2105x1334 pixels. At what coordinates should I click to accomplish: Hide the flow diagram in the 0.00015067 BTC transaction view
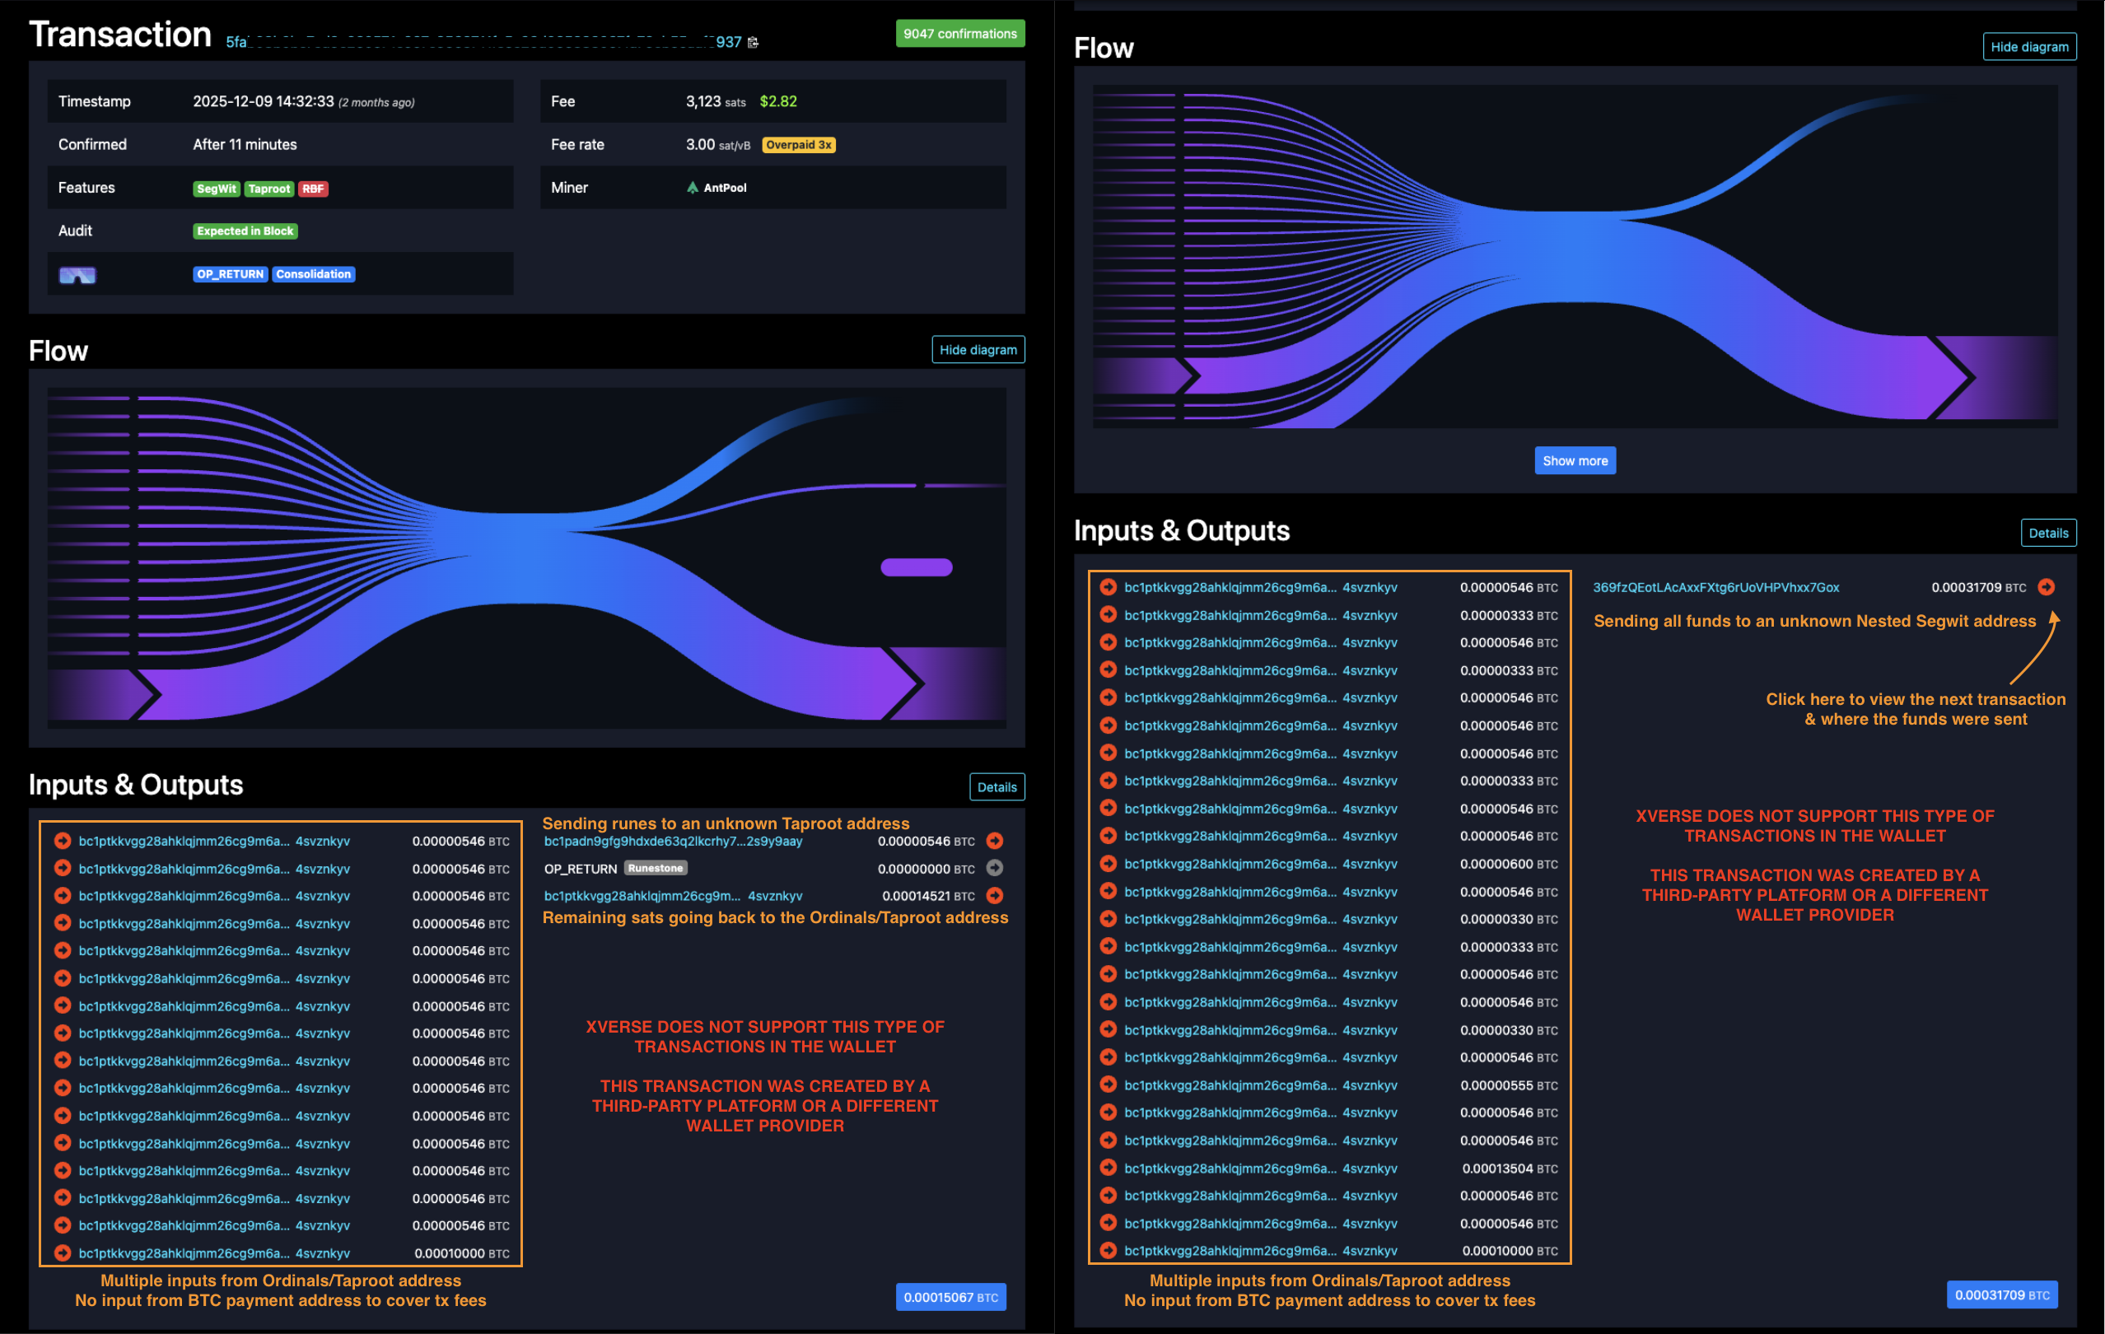pos(978,350)
